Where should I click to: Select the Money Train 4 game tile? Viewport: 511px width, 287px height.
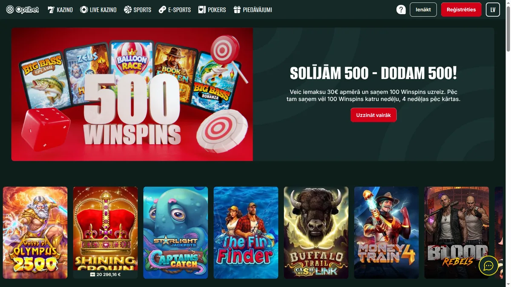click(386, 233)
